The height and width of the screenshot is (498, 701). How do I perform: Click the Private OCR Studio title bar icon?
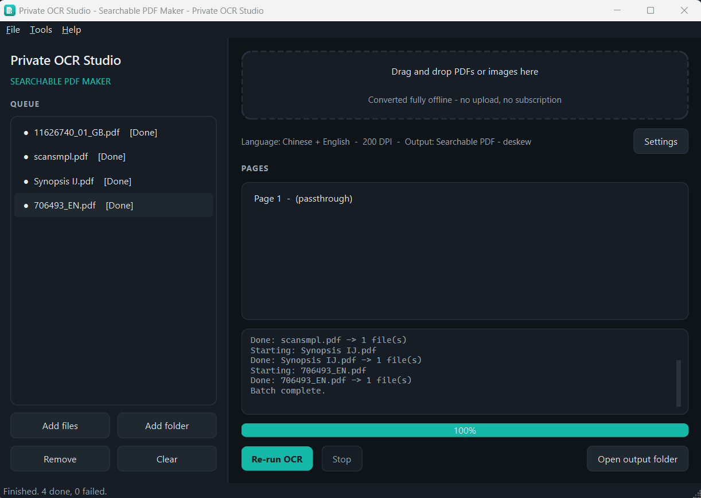[x=10, y=10]
